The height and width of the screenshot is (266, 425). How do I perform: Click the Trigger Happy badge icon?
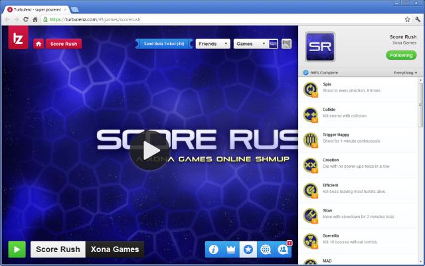tap(311, 140)
